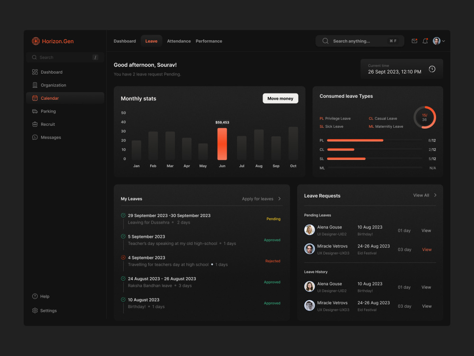The image size is (474, 356).
Task: Click Miracle Vetrovs' avatar in Leave History
Action: click(x=309, y=305)
